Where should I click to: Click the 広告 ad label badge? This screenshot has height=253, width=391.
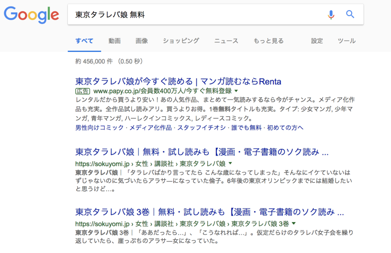coord(82,91)
